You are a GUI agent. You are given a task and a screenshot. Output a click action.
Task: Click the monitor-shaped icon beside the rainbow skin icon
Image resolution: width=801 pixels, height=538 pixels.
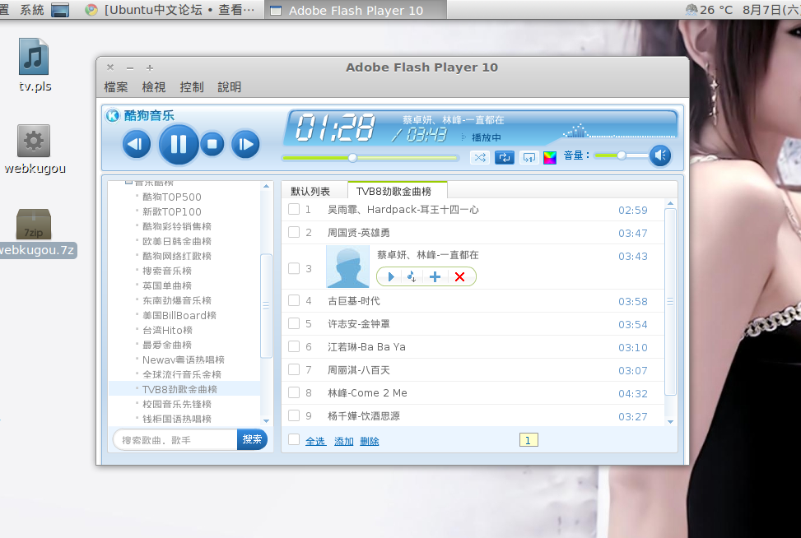tap(529, 158)
